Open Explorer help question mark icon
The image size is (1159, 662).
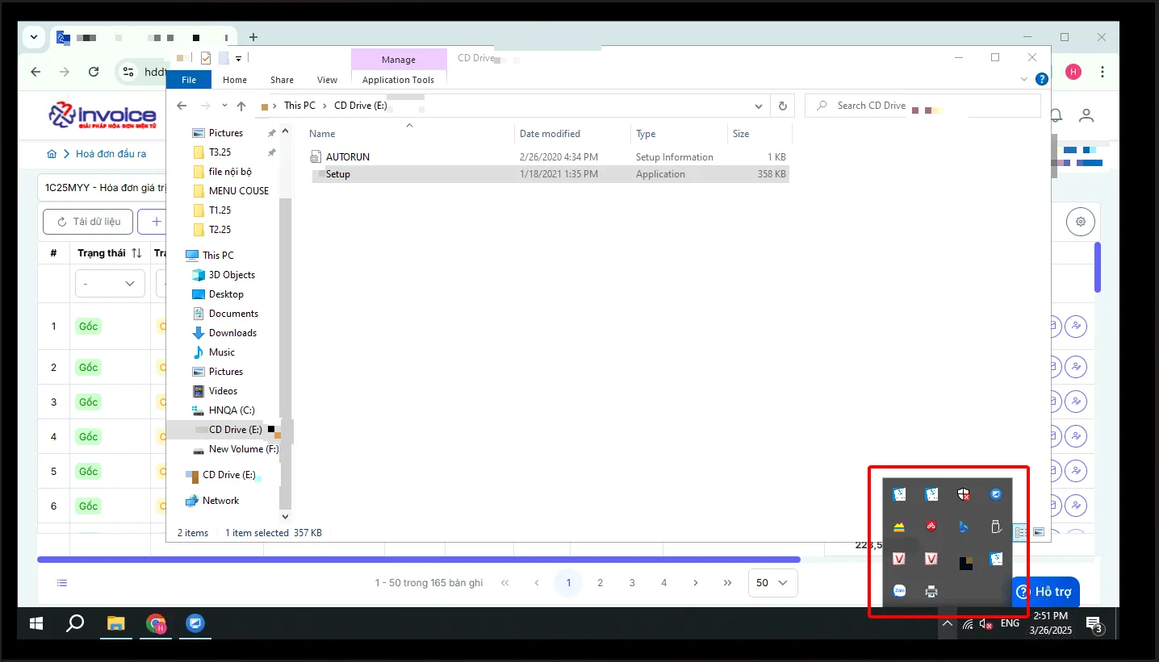(x=1042, y=79)
